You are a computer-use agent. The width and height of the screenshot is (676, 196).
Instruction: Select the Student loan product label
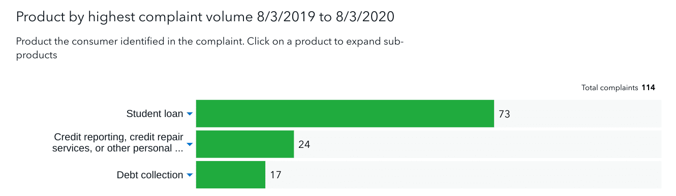(x=155, y=114)
